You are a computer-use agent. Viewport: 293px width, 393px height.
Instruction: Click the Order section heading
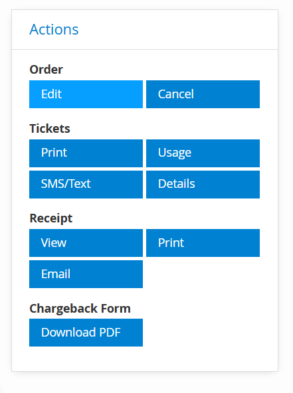click(46, 70)
